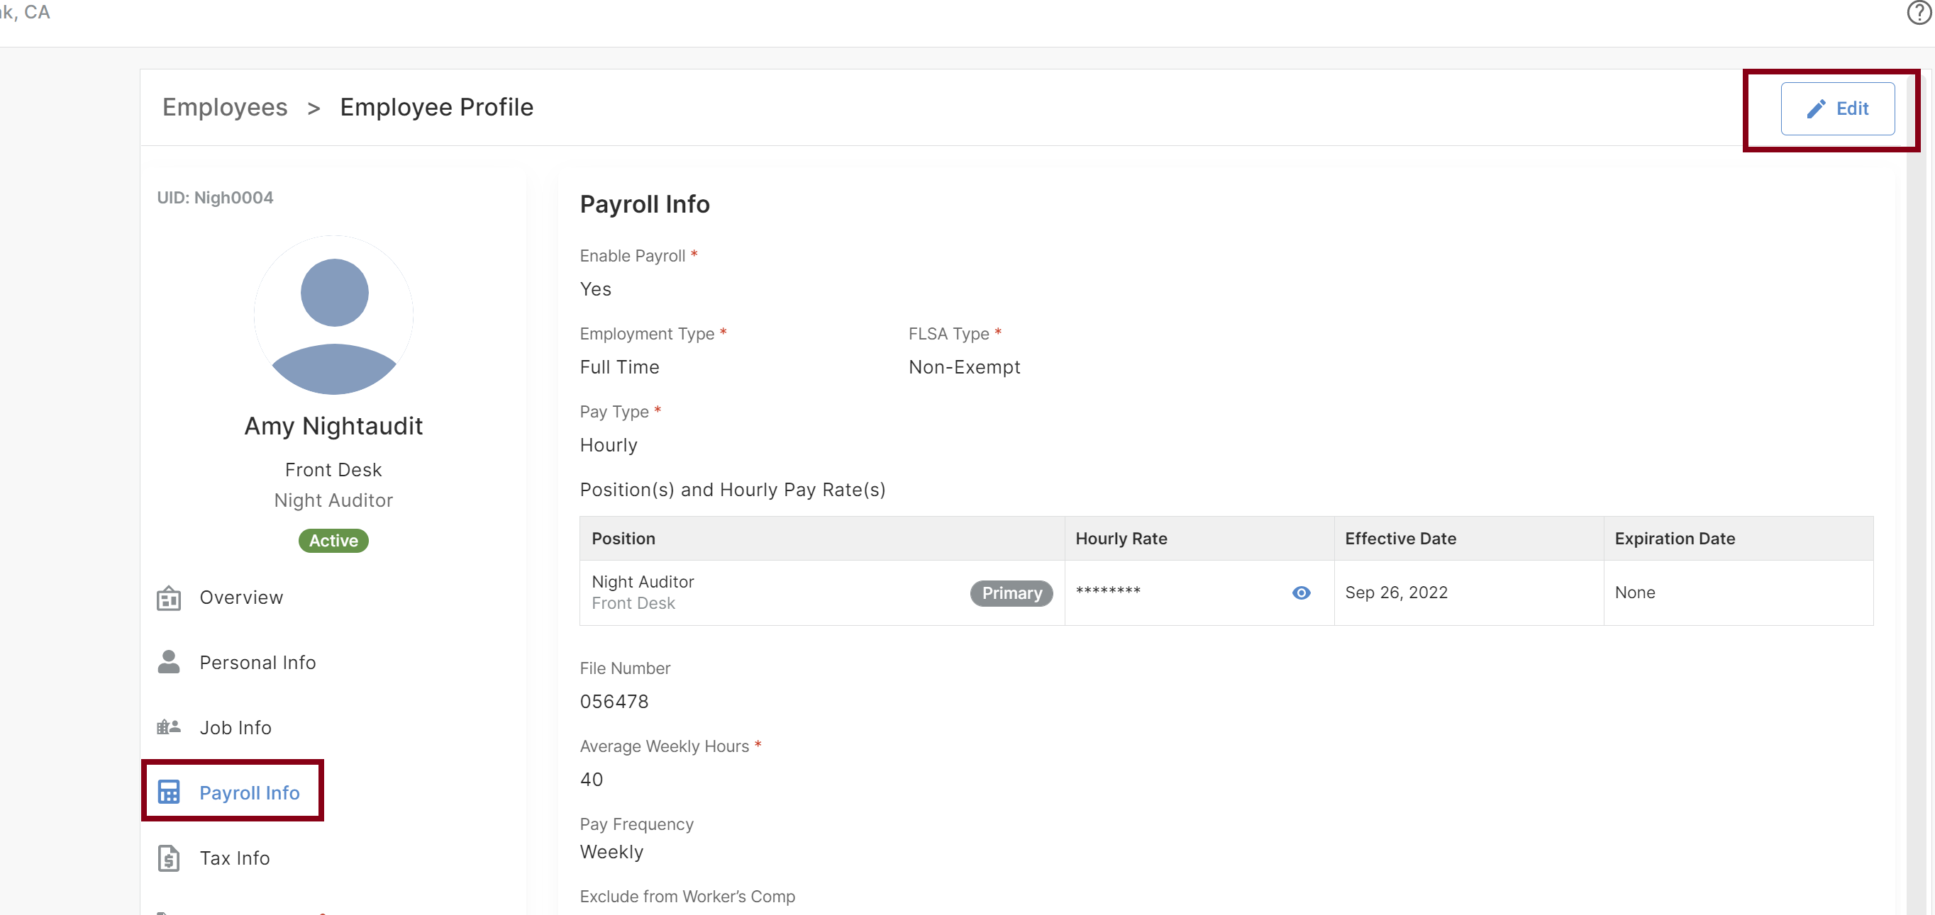This screenshot has width=1935, height=915.
Task: Click the employee avatar picture
Action: coord(333,315)
